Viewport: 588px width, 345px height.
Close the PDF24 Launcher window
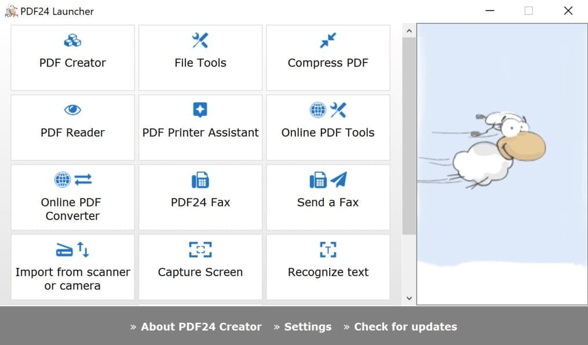pyautogui.click(x=568, y=11)
